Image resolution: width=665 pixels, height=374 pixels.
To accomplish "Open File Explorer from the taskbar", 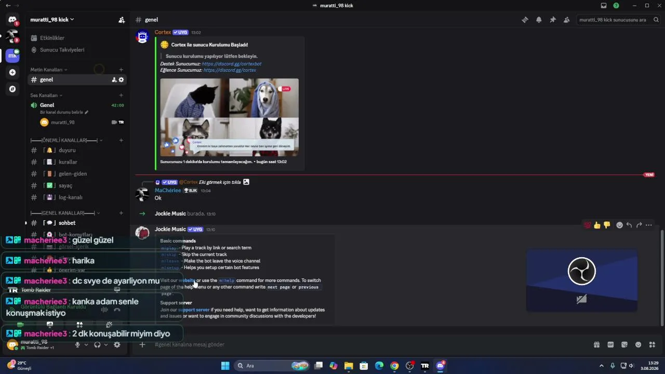I will [349, 366].
